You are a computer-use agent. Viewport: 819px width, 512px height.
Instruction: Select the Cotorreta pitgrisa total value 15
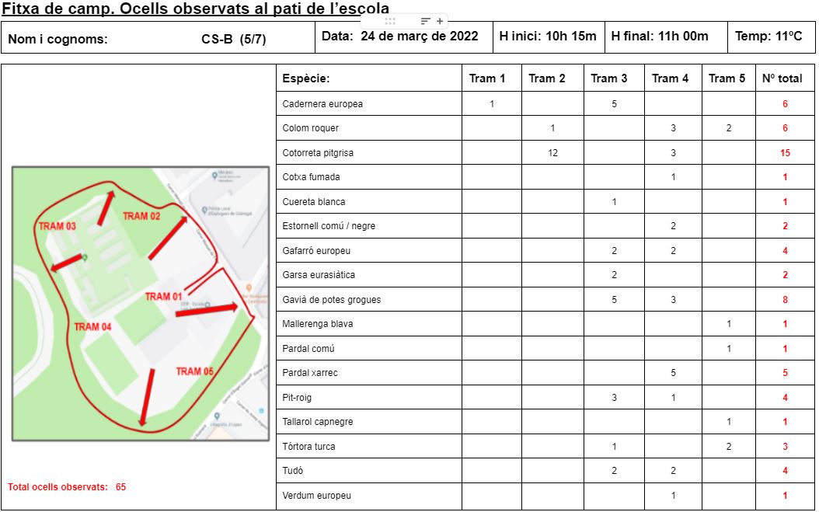785,153
